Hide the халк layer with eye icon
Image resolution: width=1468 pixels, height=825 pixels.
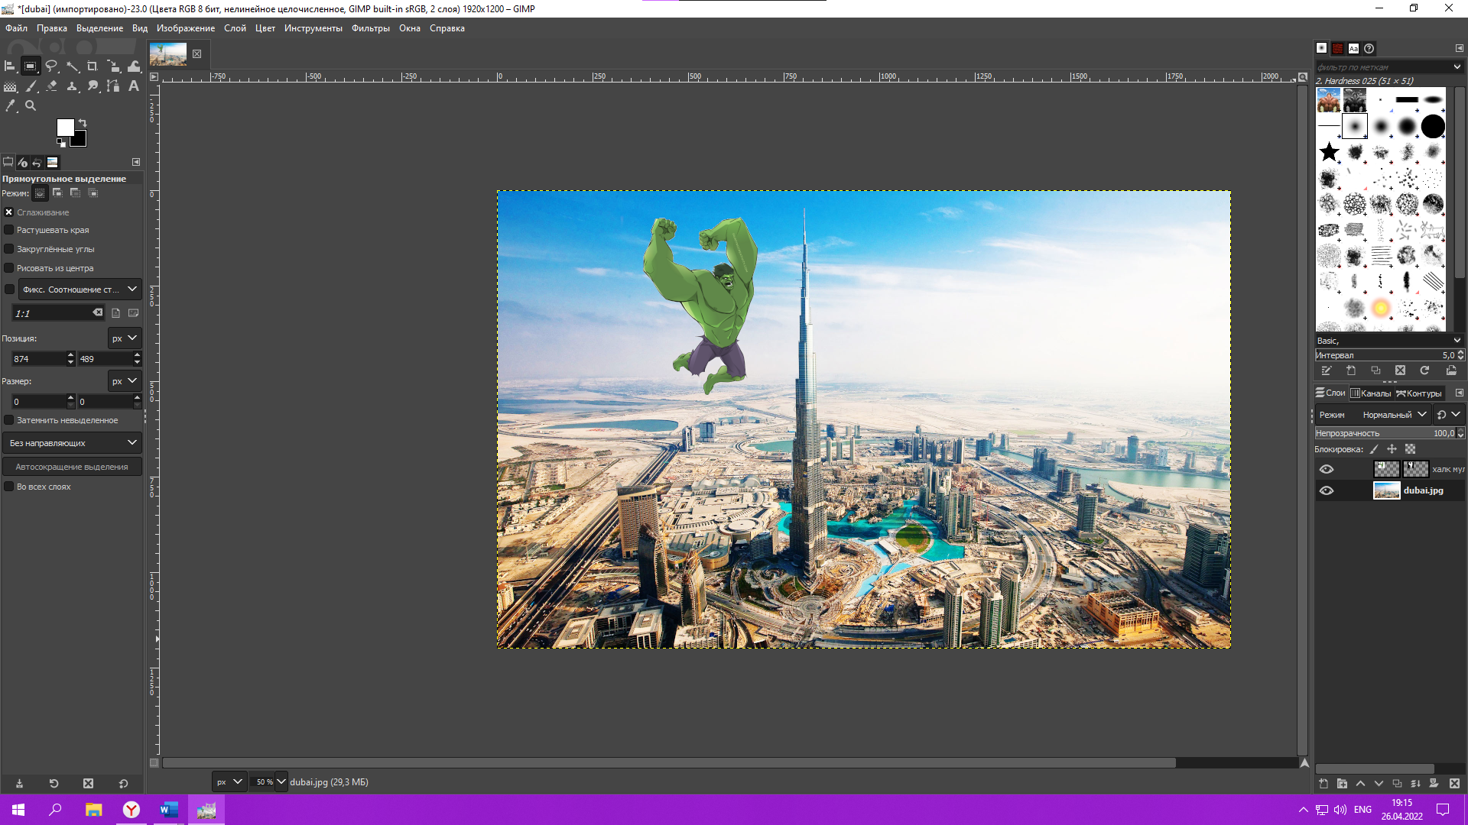pyautogui.click(x=1327, y=469)
